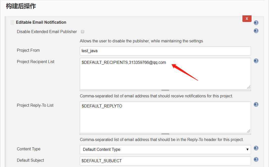
Task: Click the 'receive notifications for this project' description
Action: (x=156, y=96)
